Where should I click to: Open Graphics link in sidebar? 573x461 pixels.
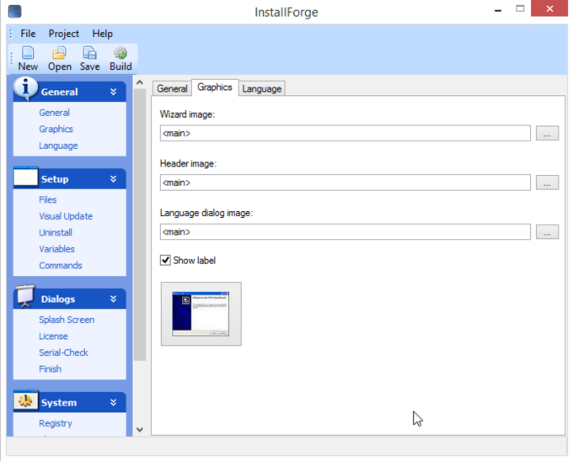pyautogui.click(x=56, y=129)
